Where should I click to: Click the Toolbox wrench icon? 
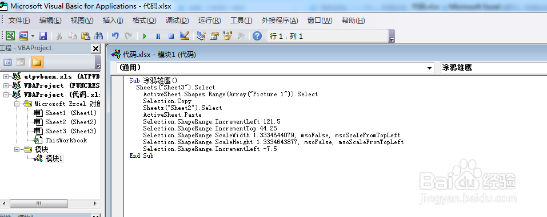(x=241, y=36)
